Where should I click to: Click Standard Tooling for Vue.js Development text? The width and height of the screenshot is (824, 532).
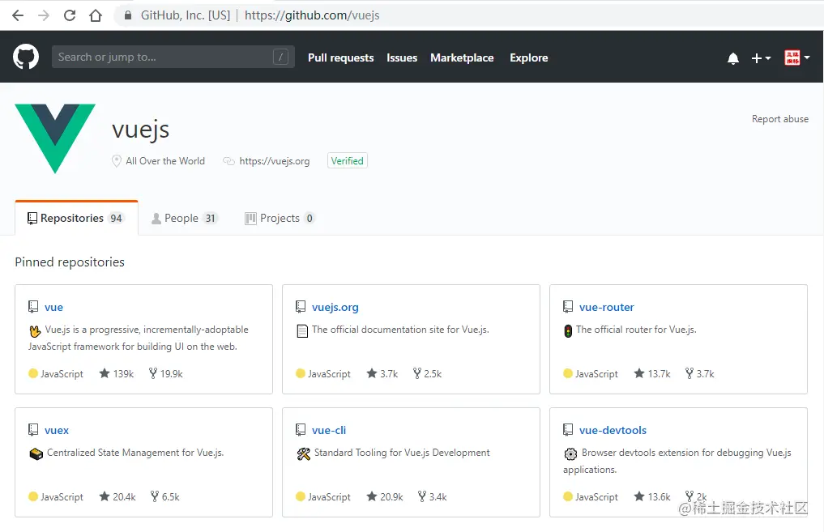[x=402, y=453]
